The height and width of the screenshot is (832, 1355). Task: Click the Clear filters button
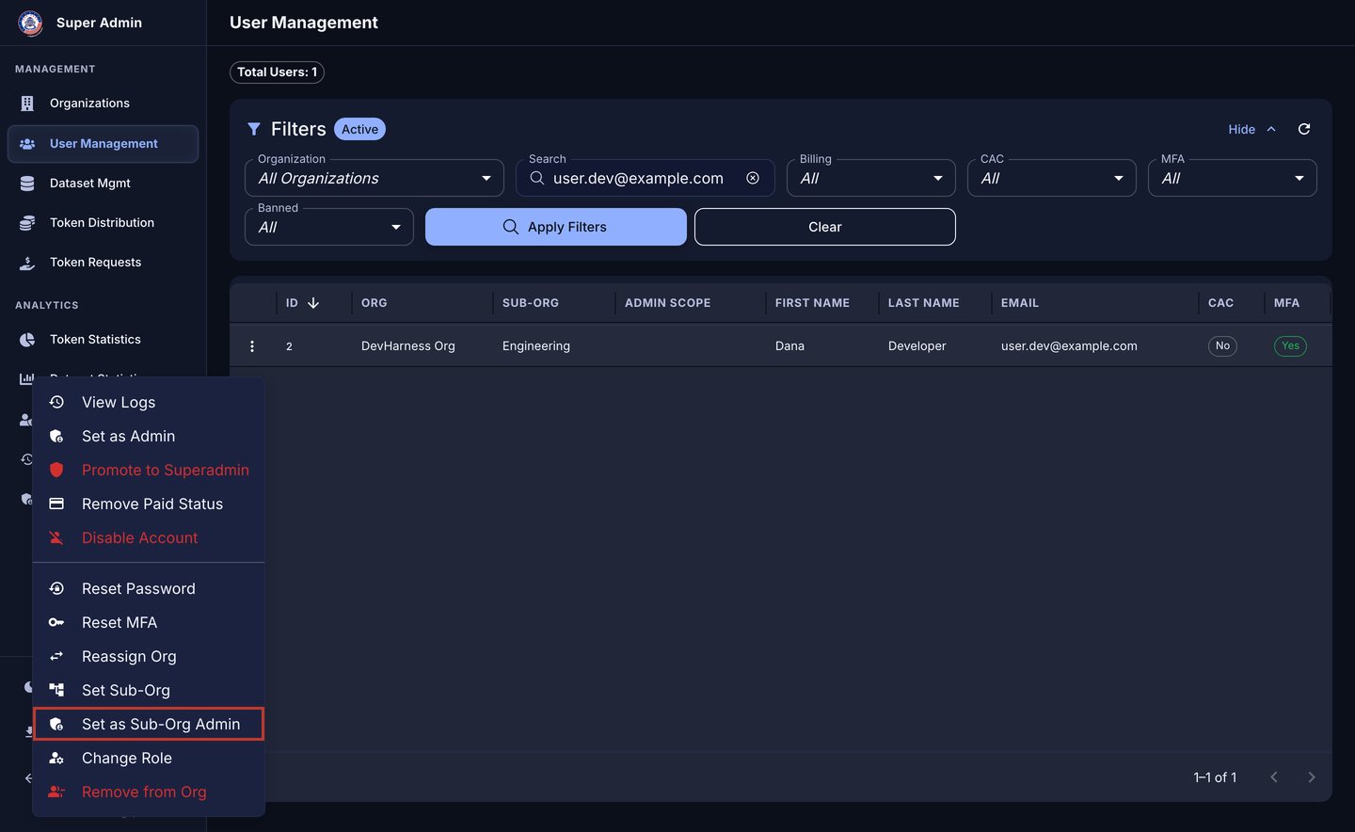coord(825,227)
